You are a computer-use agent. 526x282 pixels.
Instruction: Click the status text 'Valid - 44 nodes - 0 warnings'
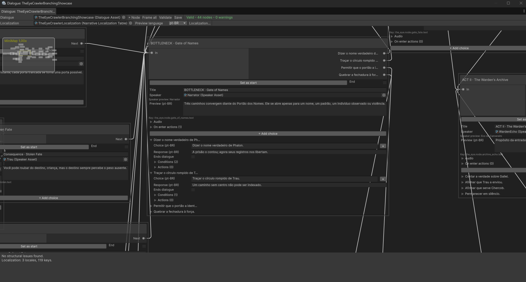tap(209, 17)
